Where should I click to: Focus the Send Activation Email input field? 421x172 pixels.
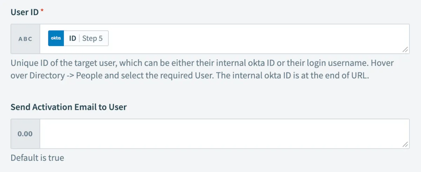click(x=225, y=134)
